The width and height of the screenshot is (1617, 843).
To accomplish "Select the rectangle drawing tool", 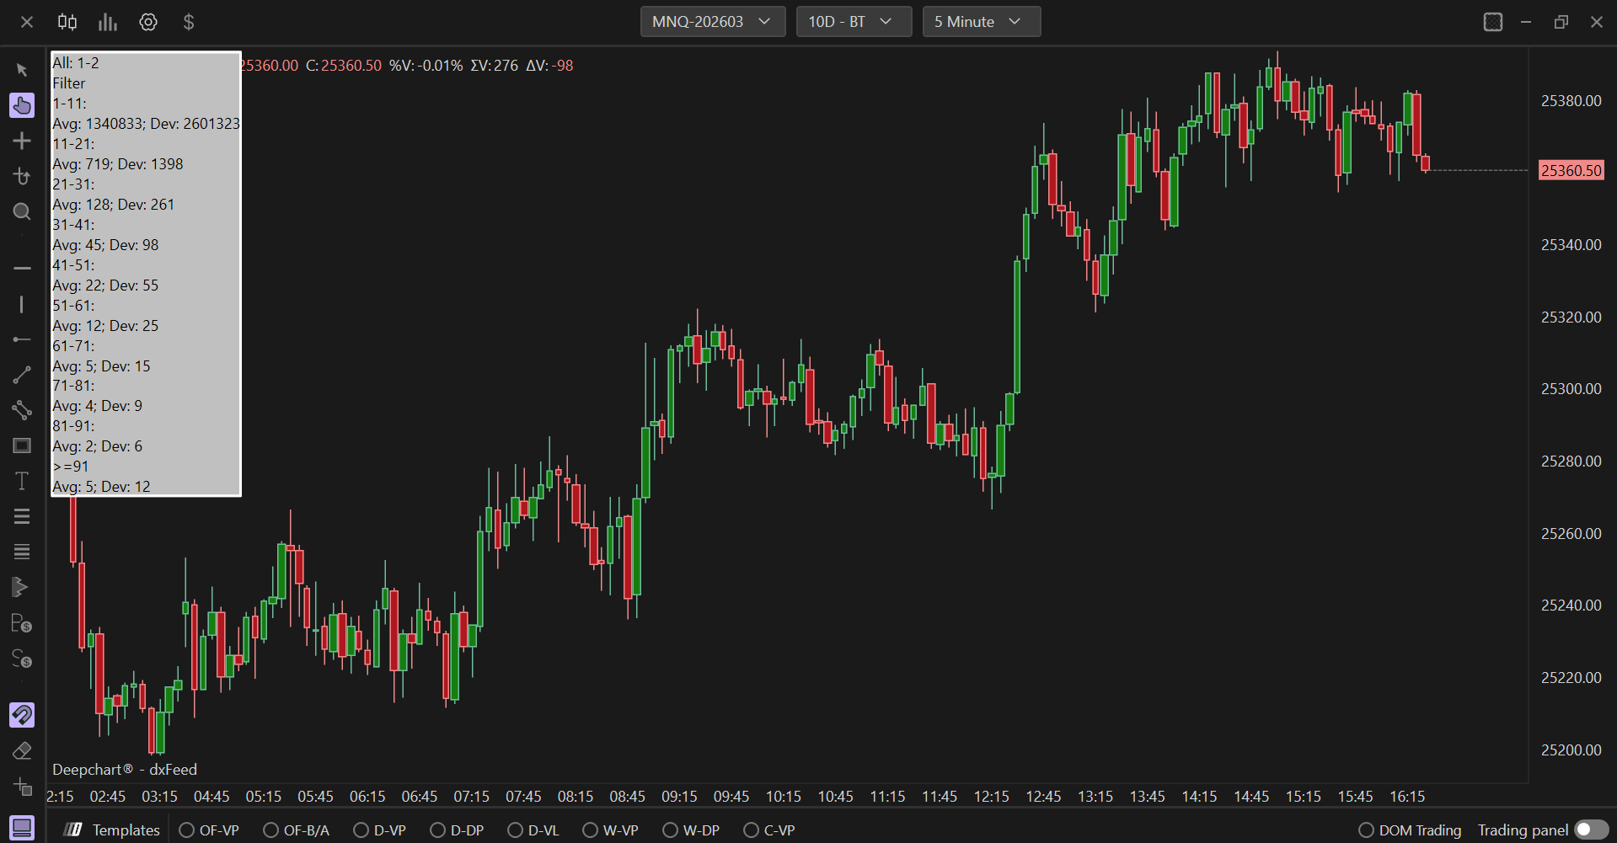I will pos(22,446).
